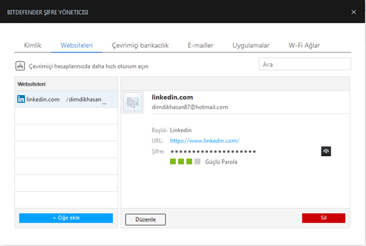Delete the entry with the Sil button
This screenshot has width=366, height=246.
pyautogui.click(x=324, y=218)
